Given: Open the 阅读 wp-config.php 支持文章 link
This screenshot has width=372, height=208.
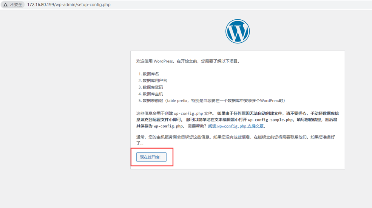Looking at the screenshot, I should pyautogui.click(x=236, y=126).
